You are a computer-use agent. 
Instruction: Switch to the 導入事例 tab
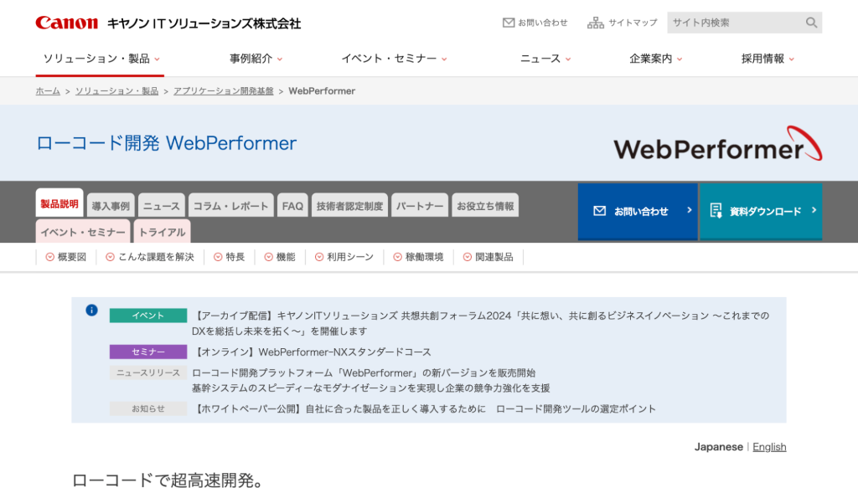click(111, 206)
